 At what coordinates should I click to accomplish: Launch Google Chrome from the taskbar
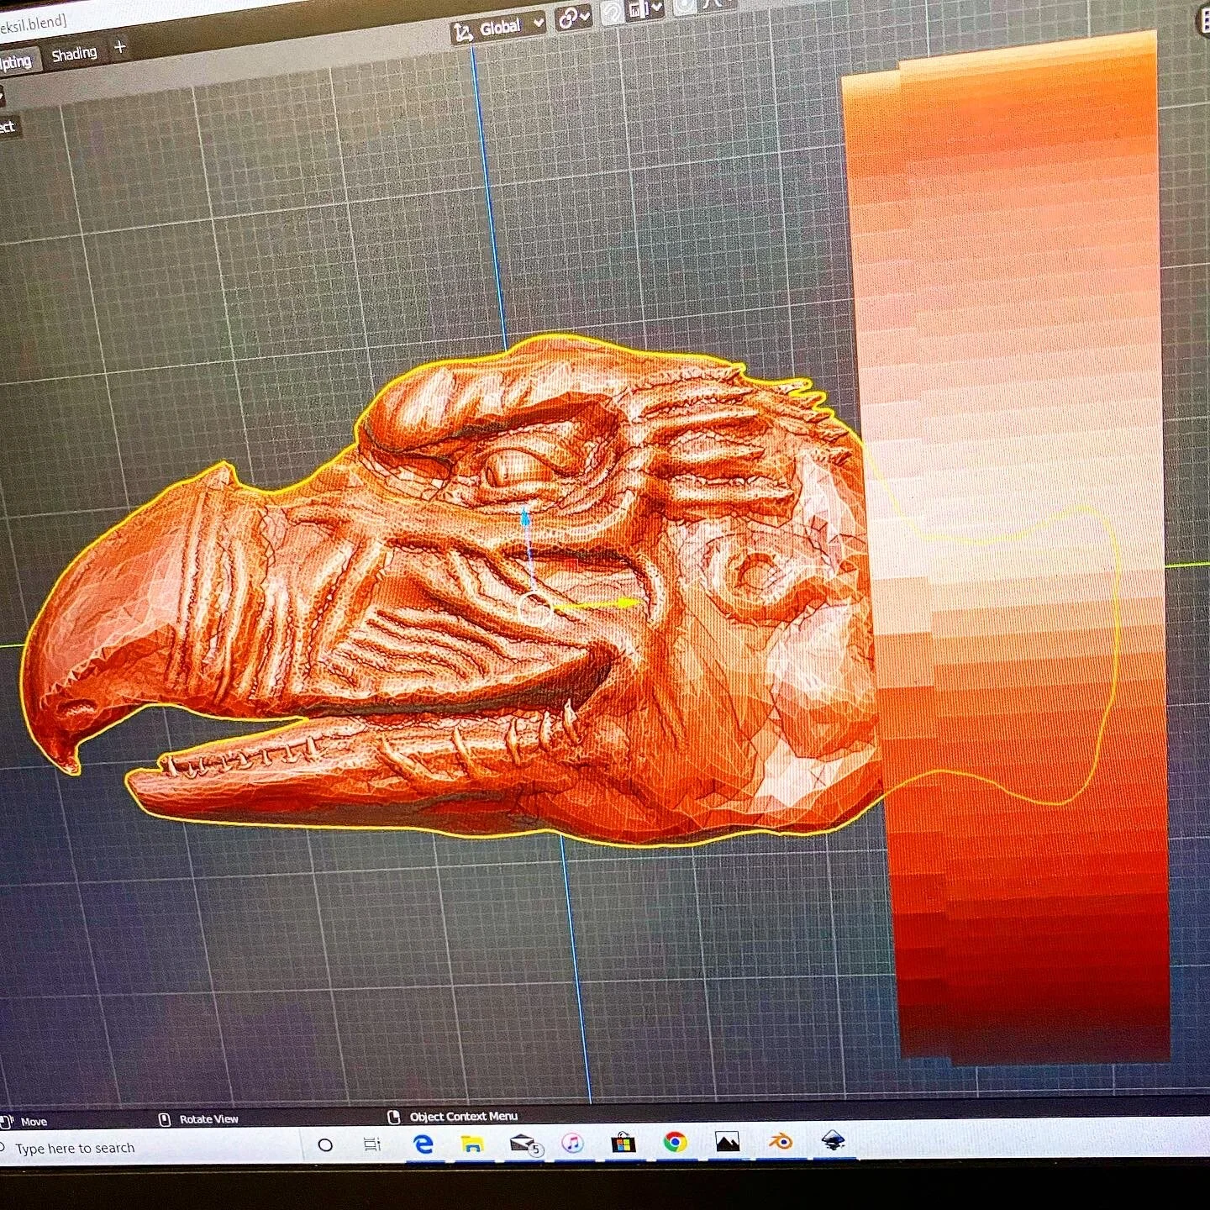(675, 1142)
